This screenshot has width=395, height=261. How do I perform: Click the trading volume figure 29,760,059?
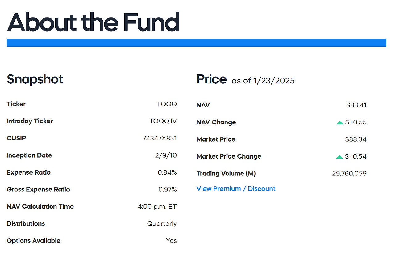[x=349, y=174]
